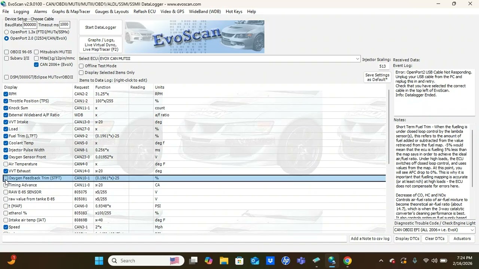Viewport: 479px width, 269px height.
Task: Click the battery tray icon
Action: (x=443, y=260)
